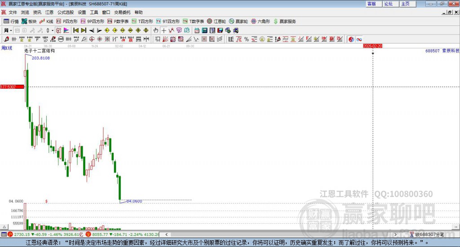This screenshot has height=247, width=460.
Task: Toggle the yin-yang icon button
Action: [351, 39]
